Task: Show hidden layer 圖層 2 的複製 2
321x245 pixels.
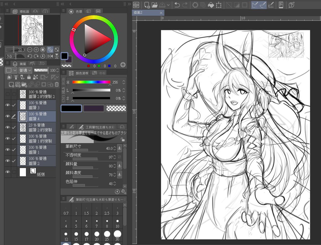Action: coord(7,94)
